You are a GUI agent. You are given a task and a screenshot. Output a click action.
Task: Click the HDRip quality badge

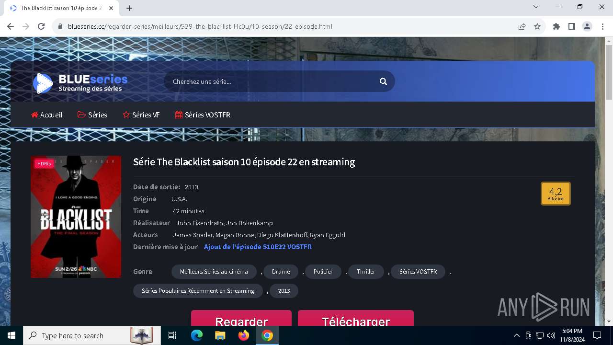coord(44,164)
